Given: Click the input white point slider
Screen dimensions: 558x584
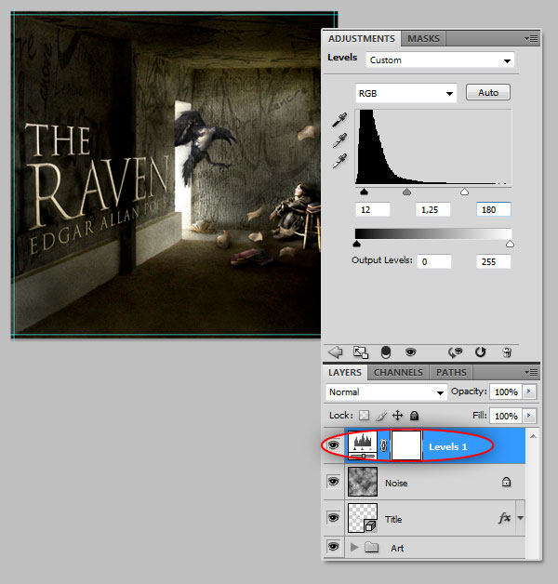Looking at the screenshot, I should (464, 192).
